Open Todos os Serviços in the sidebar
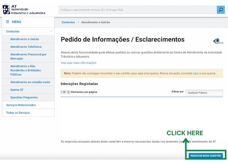The width and height of the screenshot is (228, 162). click(x=18, y=113)
